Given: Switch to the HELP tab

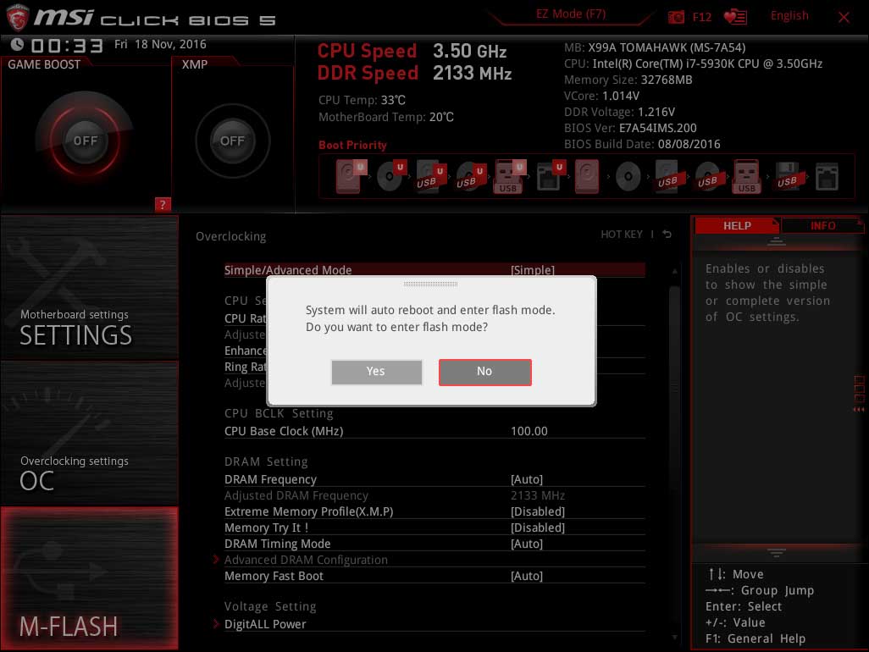Looking at the screenshot, I should pos(737,225).
